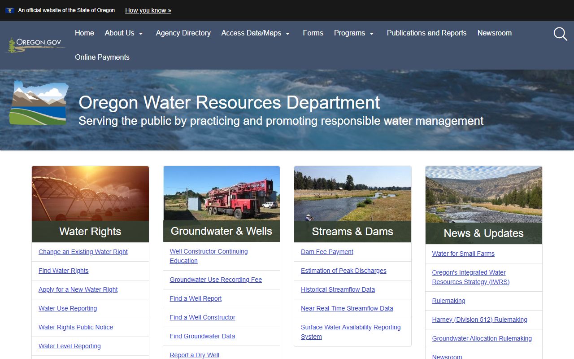
Task: Click the Groundwater & Wells card heading
Action: [x=222, y=231]
